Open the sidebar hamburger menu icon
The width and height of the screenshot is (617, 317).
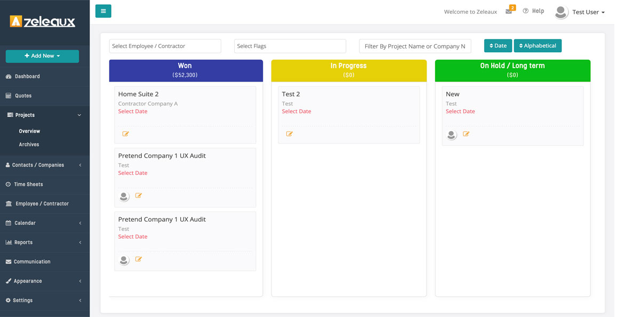103,11
